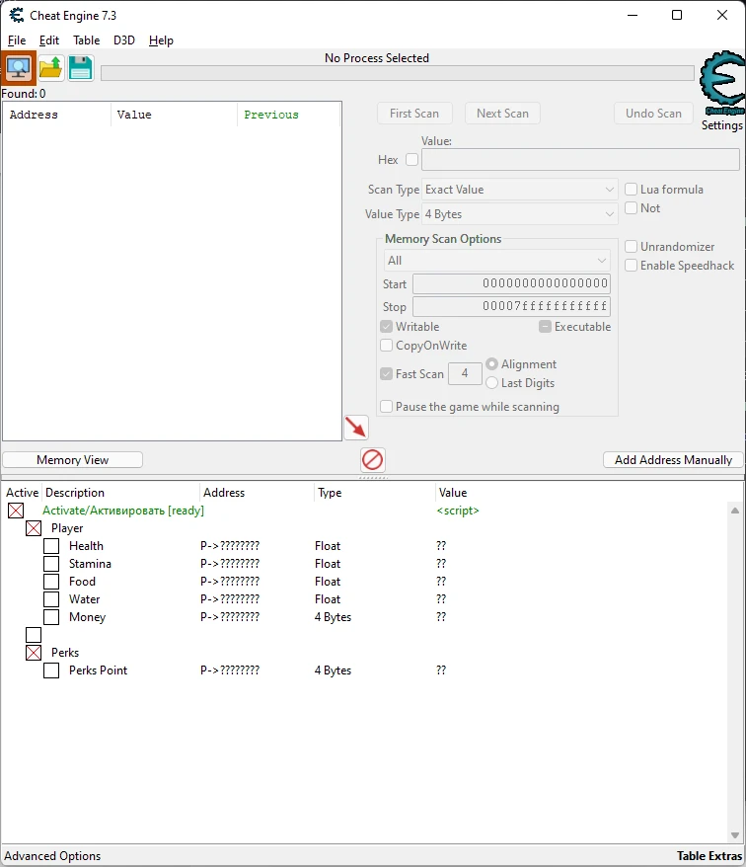The height and width of the screenshot is (867, 746).
Task: Activate the Water entry checkbox
Action: point(51,598)
